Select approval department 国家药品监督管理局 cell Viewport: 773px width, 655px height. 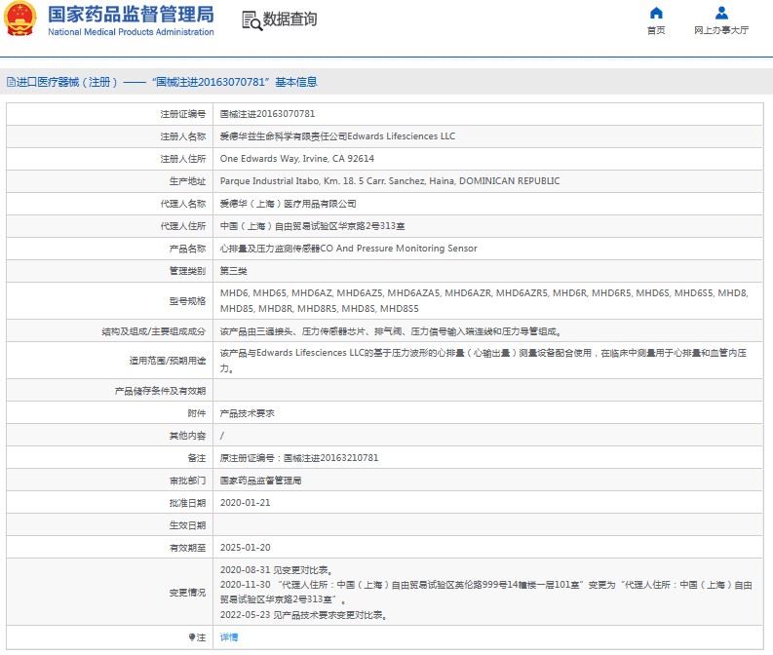[487, 480]
